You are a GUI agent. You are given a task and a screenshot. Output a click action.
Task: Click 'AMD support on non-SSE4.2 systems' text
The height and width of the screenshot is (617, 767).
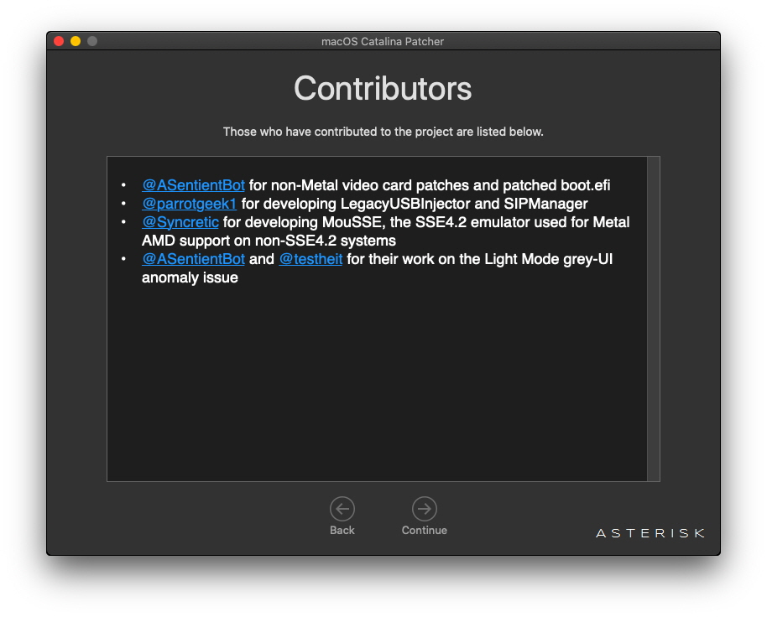click(x=269, y=241)
